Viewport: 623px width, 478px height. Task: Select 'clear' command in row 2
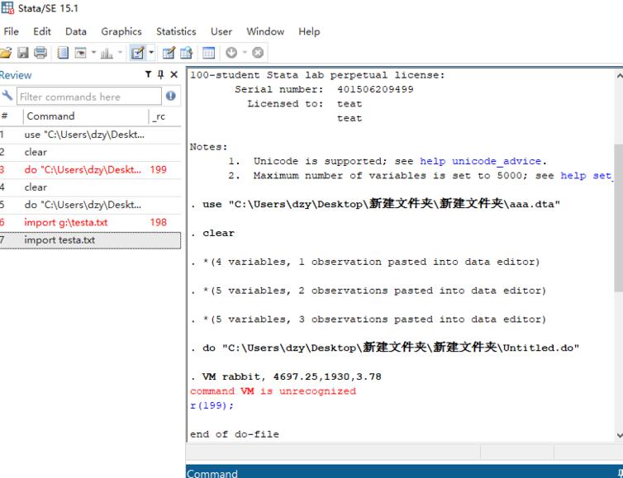90,152
